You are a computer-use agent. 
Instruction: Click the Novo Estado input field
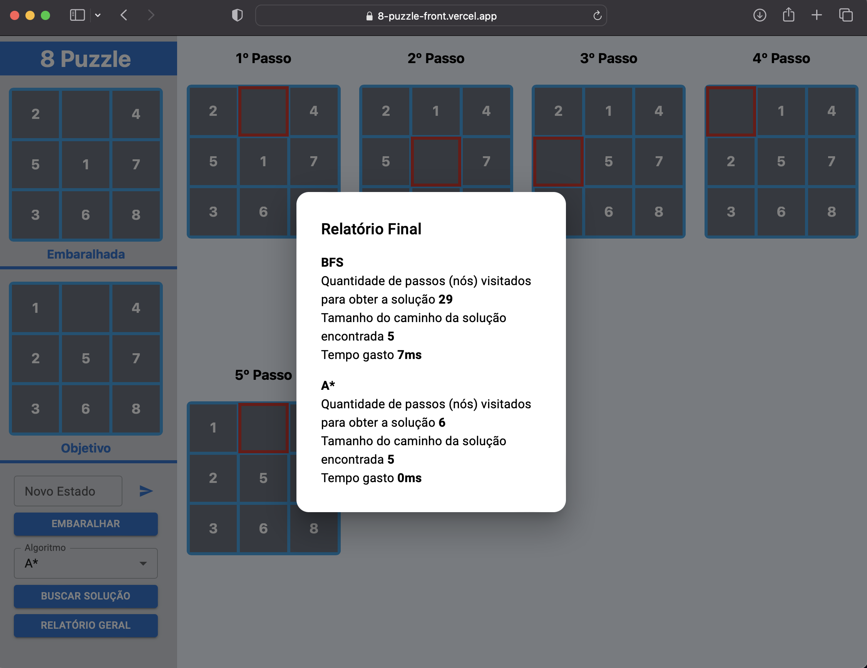(67, 491)
